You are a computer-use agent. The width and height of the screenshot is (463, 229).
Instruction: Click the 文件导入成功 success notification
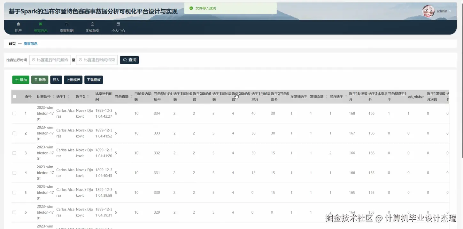click(x=230, y=8)
